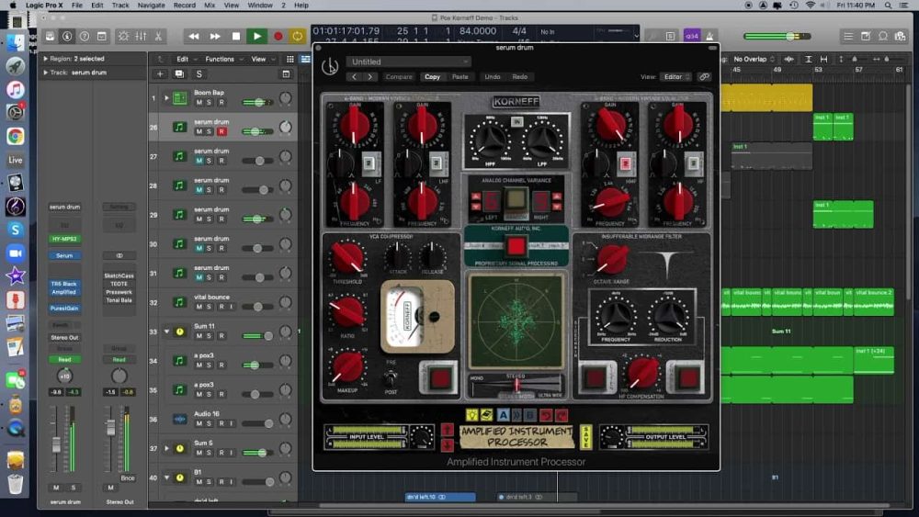This screenshot has width=919, height=517.
Task: Click the plugin Undo button
Action: click(x=493, y=77)
